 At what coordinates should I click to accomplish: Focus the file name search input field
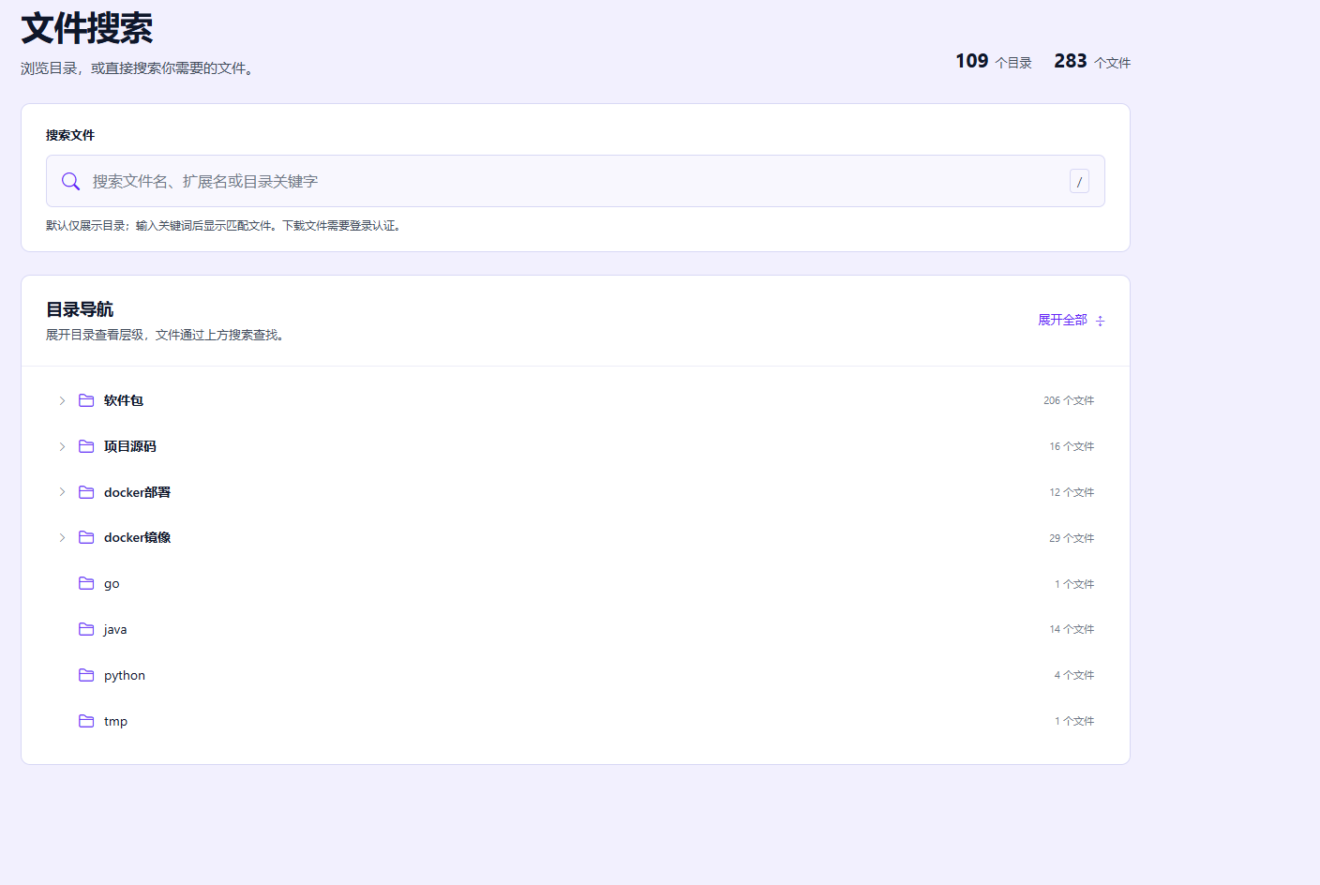tap(576, 181)
